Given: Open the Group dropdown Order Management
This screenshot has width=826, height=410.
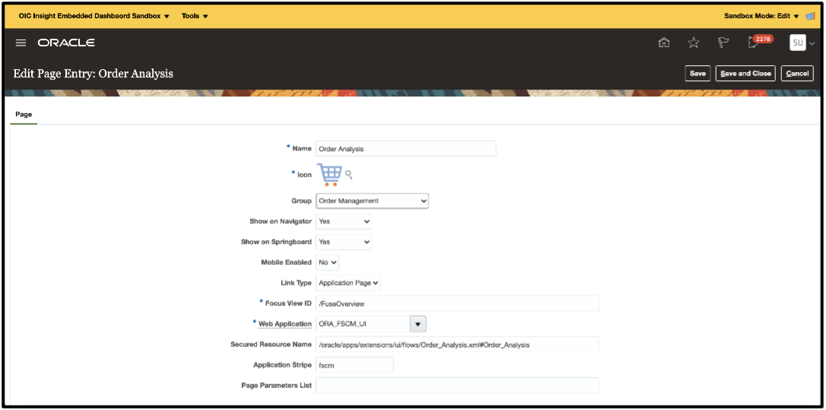Looking at the screenshot, I should [372, 200].
